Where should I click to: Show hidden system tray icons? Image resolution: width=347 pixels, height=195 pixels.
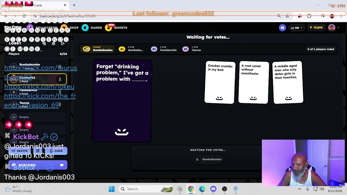tap(299, 189)
